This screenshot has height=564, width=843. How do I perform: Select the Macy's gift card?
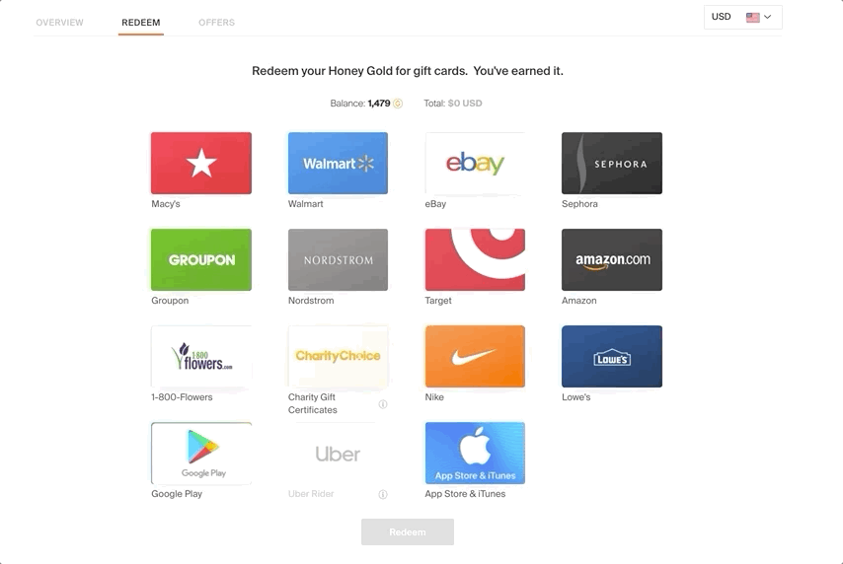(201, 164)
